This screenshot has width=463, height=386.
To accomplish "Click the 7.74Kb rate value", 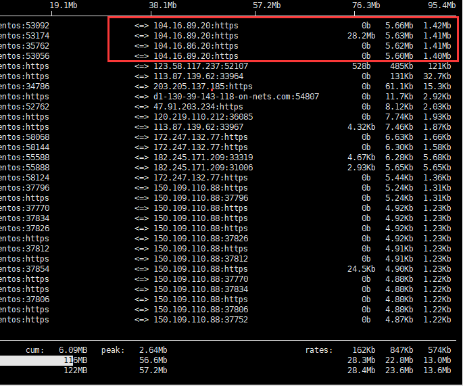I will [399, 117].
